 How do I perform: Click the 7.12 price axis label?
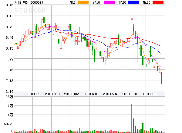pyautogui.click(x=9, y=81)
